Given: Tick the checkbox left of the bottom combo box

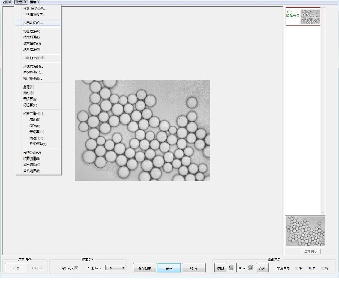Looking at the screenshot, I should (x=76, y=267).
